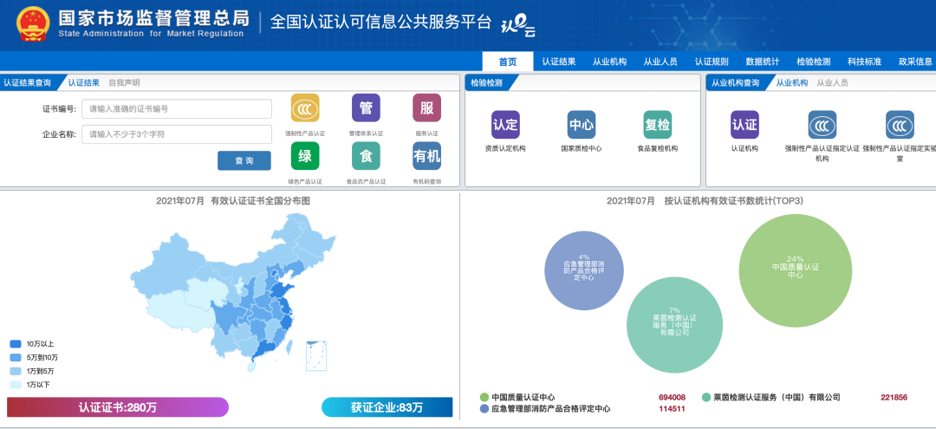The image size is (936, 429).
Task: Switch to the 从业人员 tab in institution query
Action: [x=832, y=83]
